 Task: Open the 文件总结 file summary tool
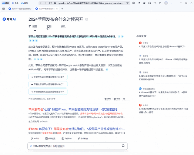click(67, 138)
